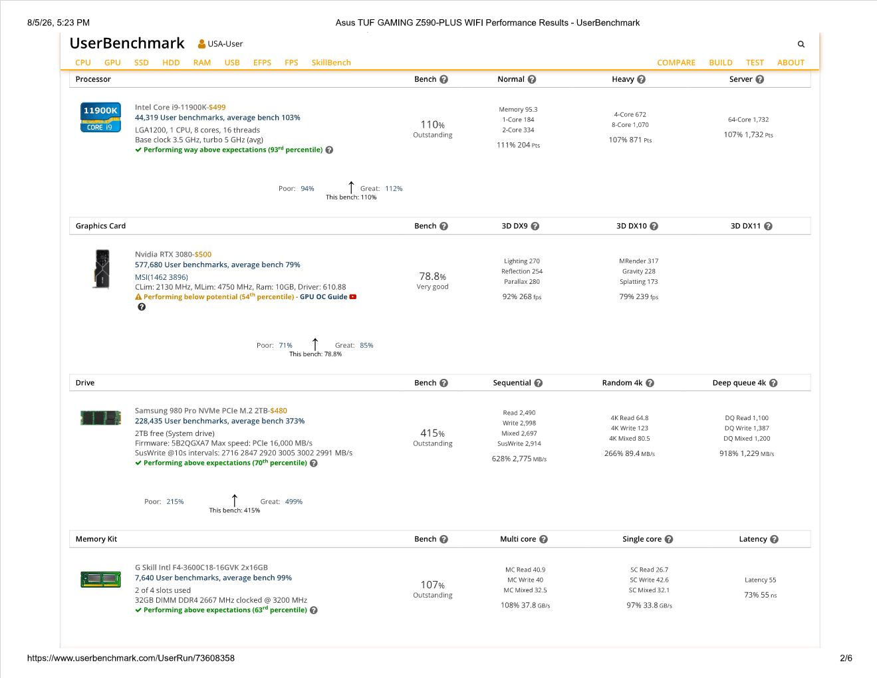Viewport: 877px width, 678px height.
Task: Select ABOUT in the top menu
Action: (x=791, y=62)
